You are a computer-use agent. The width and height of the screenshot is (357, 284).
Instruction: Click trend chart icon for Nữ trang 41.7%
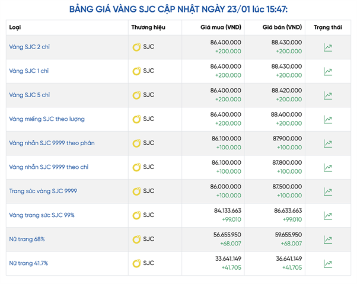328,263
